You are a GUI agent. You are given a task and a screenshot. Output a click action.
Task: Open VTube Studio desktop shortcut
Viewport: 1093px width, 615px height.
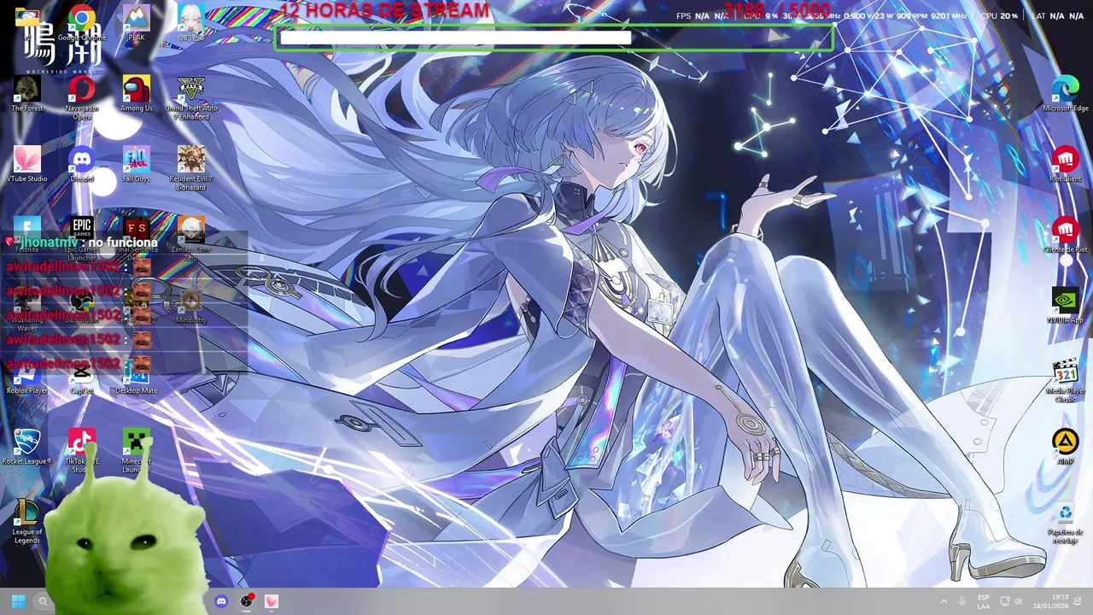click(x=27, y=164)
